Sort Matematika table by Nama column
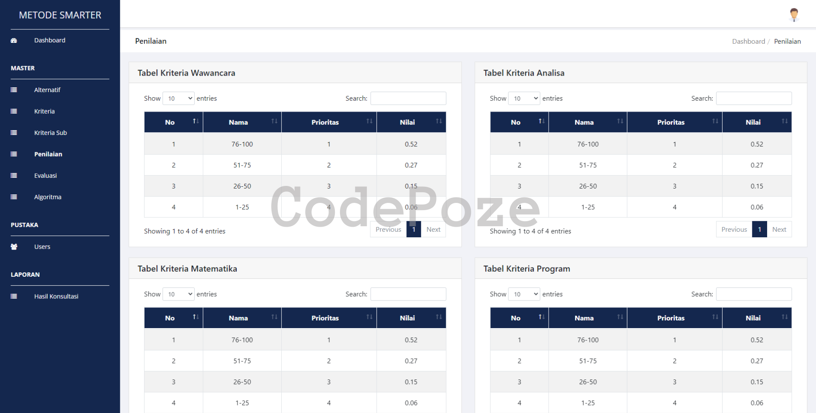816x413 pixels. tap(242, 318)
